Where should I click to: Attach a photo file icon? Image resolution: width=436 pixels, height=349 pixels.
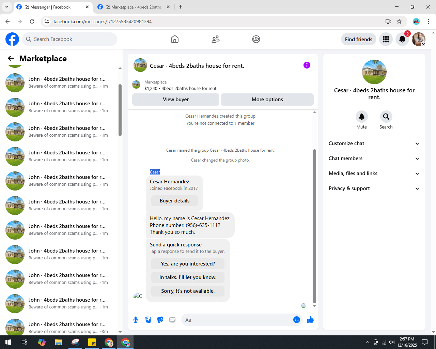point(148,320)
